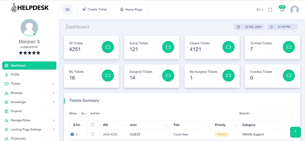Open the Modules sidebar menu
Viewport: 305px width, 141px height.
click(x=29, y=93)
